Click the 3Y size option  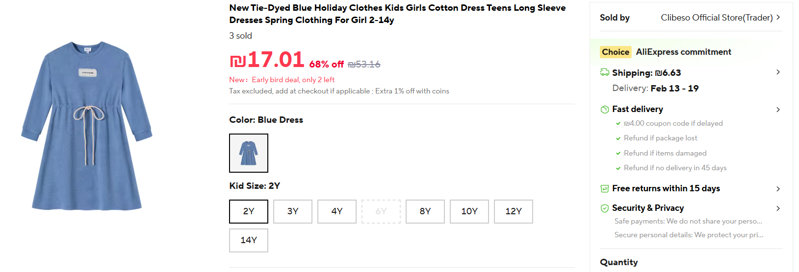click(x=293, y=211)
